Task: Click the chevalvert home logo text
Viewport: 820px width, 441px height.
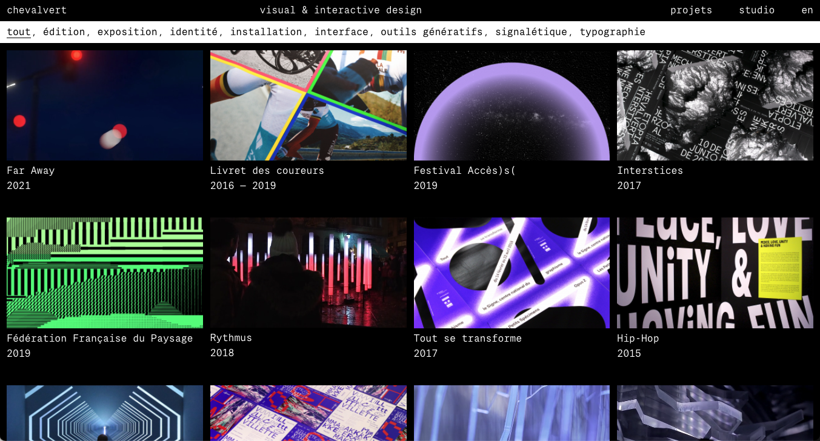Action: coord(37,10)
